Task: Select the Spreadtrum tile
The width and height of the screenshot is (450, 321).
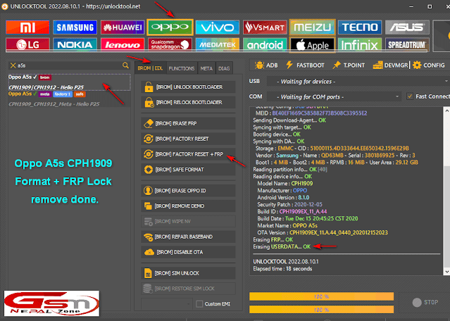Action: [407, 44]
